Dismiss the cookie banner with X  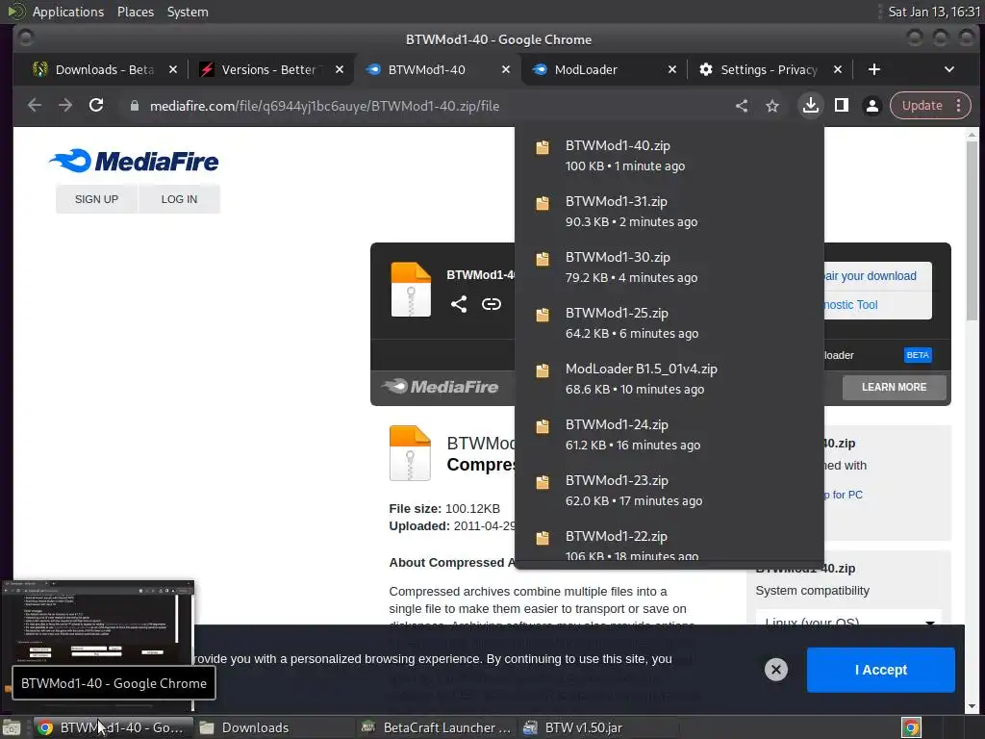point(776,670)
